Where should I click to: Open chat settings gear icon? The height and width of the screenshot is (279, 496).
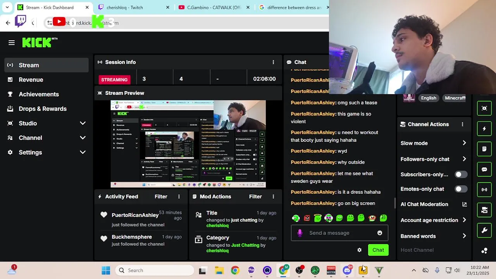click(359, 250)
